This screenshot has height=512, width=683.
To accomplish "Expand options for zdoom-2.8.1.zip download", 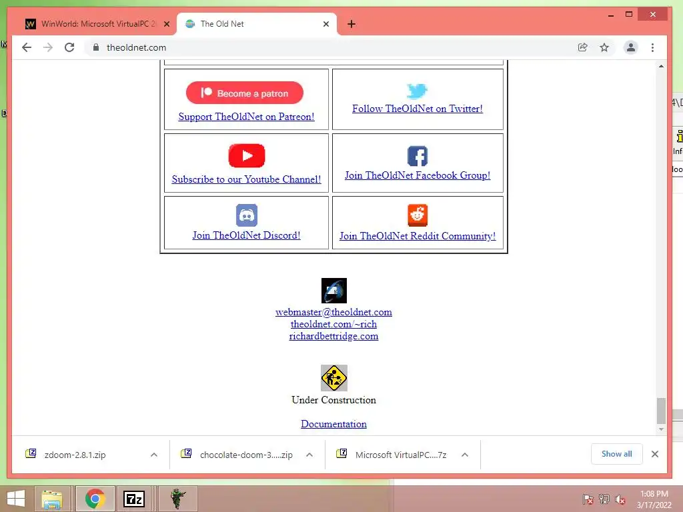I will (154, 455).
